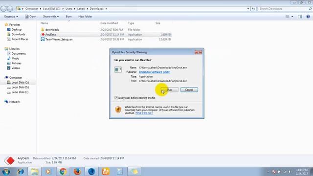Click Burn in the Explorer toolbar
Image resolution: width=313 pixels, height=176 pixels.
coord(68,17)
